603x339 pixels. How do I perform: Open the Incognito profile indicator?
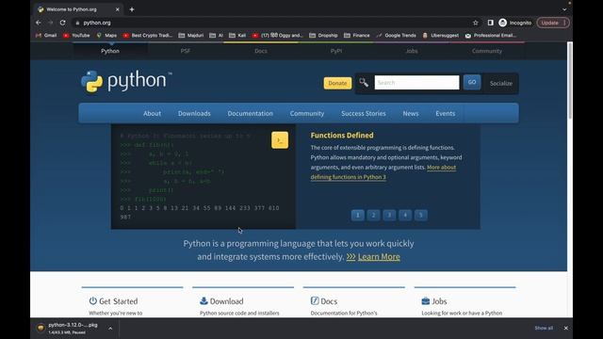515,23
